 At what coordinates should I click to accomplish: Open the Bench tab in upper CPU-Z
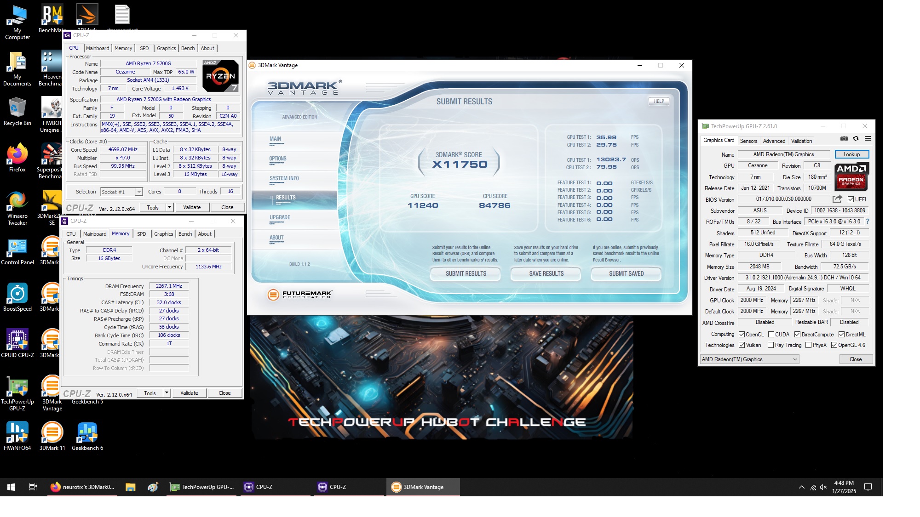click(x=188, y=48)
